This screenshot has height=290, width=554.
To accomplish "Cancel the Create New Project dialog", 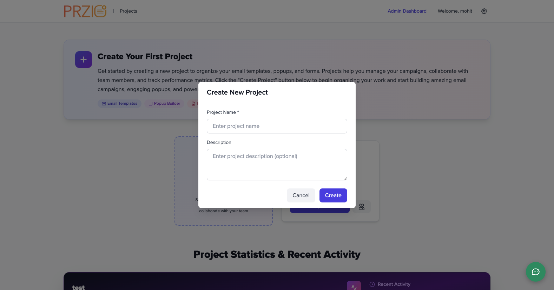I will pyautogui.click(x=301, y=195).
